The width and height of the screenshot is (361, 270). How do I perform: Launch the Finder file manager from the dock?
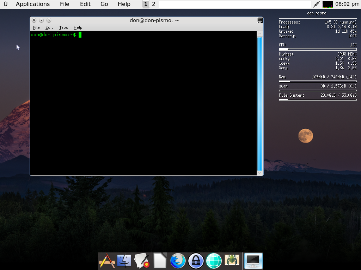pos(124,261)
